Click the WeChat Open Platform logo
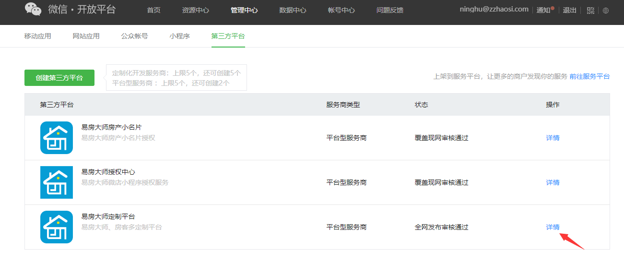The width and height of the screenshot is (624, 276). tap(70, 10)
